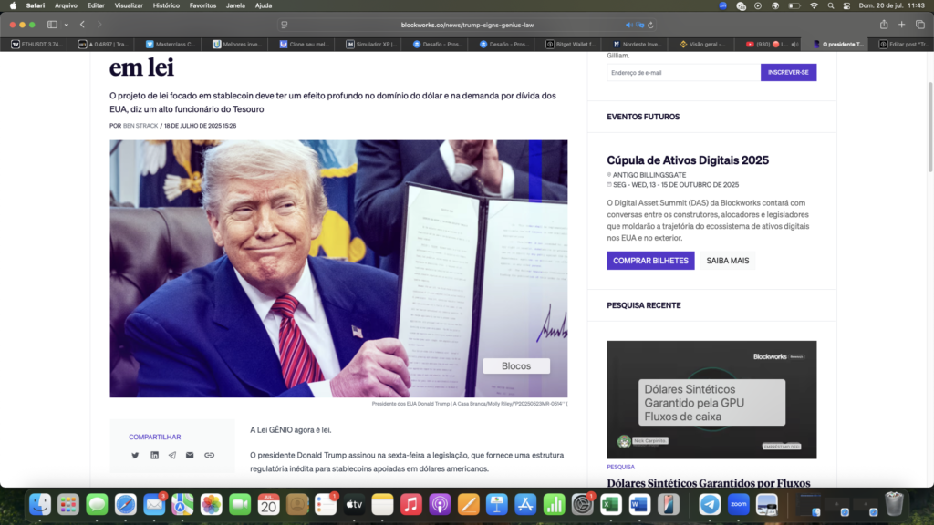
Task: Open the PESQUISA category link
Action: pyautogui.click(x=620, y=468)
